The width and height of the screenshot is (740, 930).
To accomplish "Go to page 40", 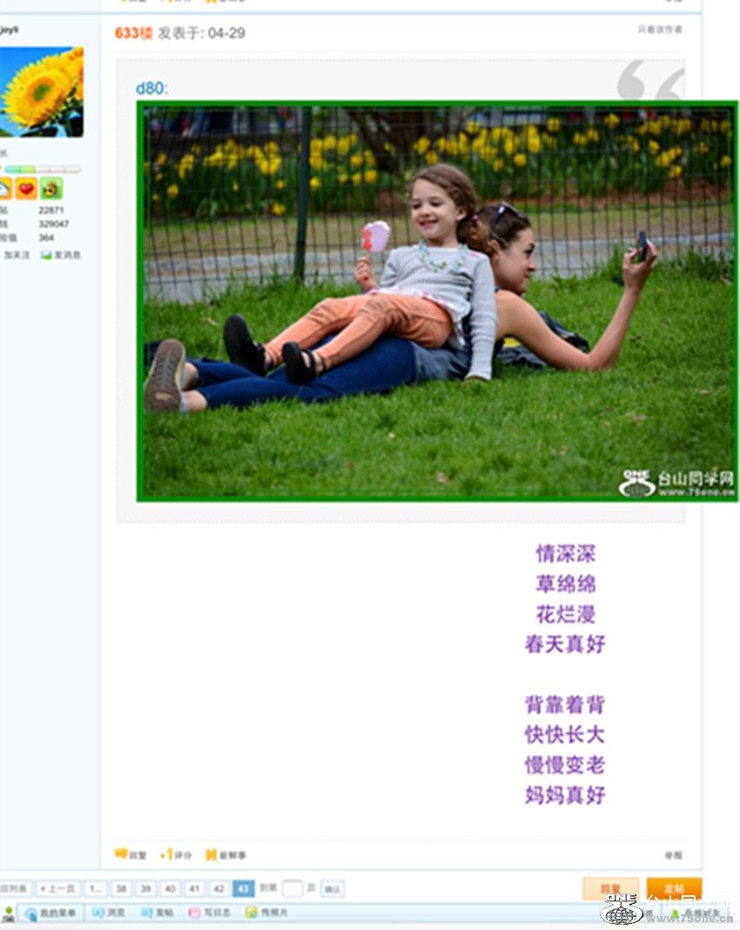I will tap(170, 888).
